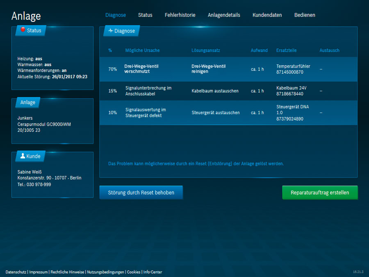Click the Kunde person icon
This screenshot has width=369, height=277.
pos(23,156)
